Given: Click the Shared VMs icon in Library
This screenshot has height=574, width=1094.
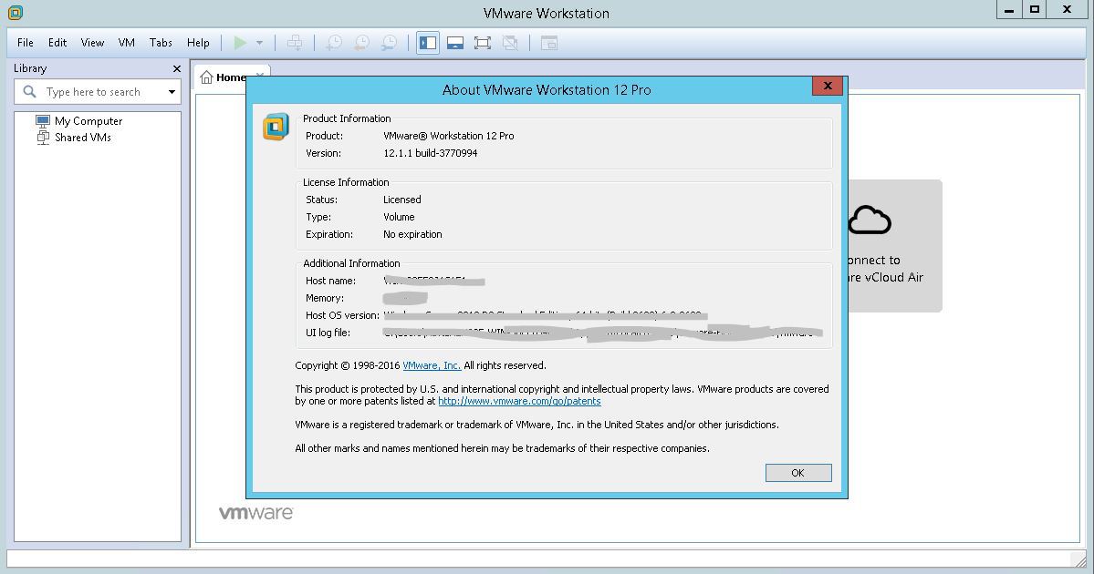Looking at the screenshot, I should pyautogui.click(x=43, y=138).
